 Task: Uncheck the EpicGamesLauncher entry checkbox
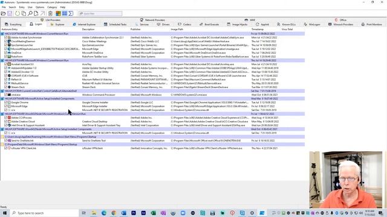pos(5,45)
